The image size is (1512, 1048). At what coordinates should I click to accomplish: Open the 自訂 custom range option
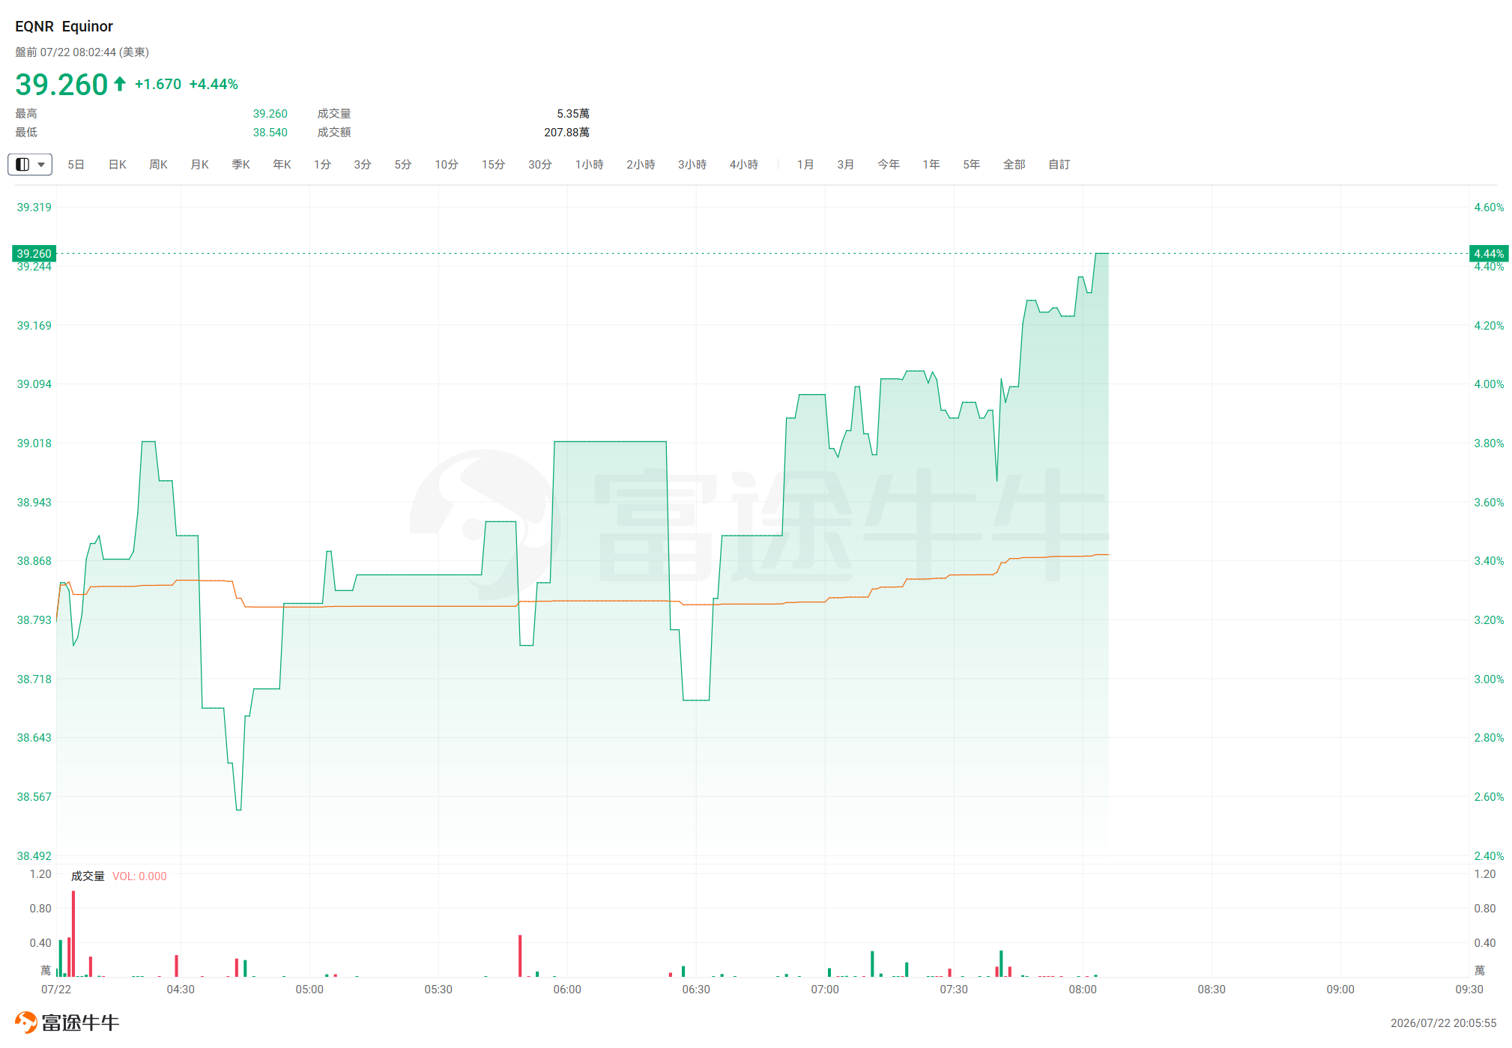[1059, 164]
